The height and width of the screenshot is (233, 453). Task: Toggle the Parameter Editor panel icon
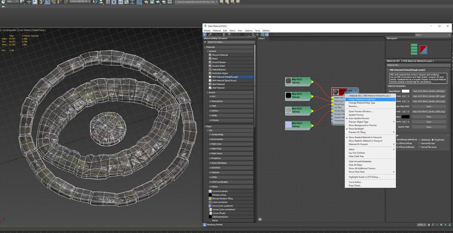pyautogui.click(x=267, y=35)
